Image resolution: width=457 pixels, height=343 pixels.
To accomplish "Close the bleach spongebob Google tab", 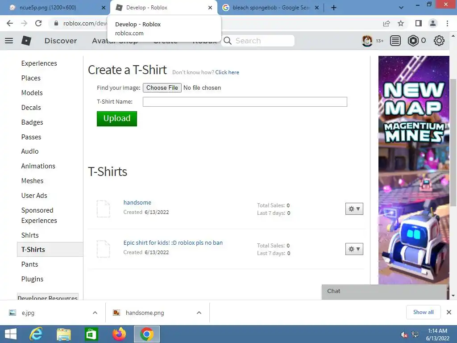I will (317, 8).
